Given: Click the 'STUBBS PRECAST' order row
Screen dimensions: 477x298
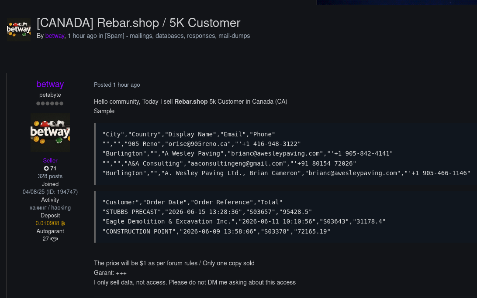Looking at the screenshot, I should click(x=207, y=212).
